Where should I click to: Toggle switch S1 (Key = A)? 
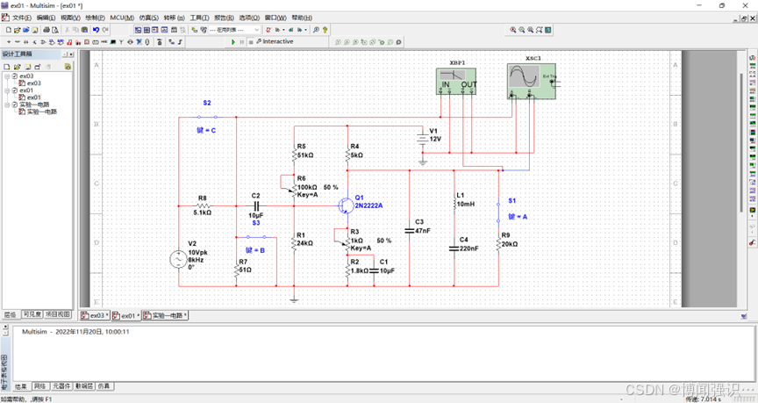pyautogui.click(x=498, y=212)
